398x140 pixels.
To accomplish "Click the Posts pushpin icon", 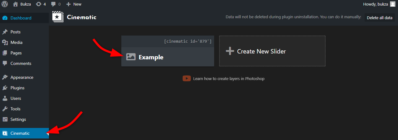I will 5,32.
